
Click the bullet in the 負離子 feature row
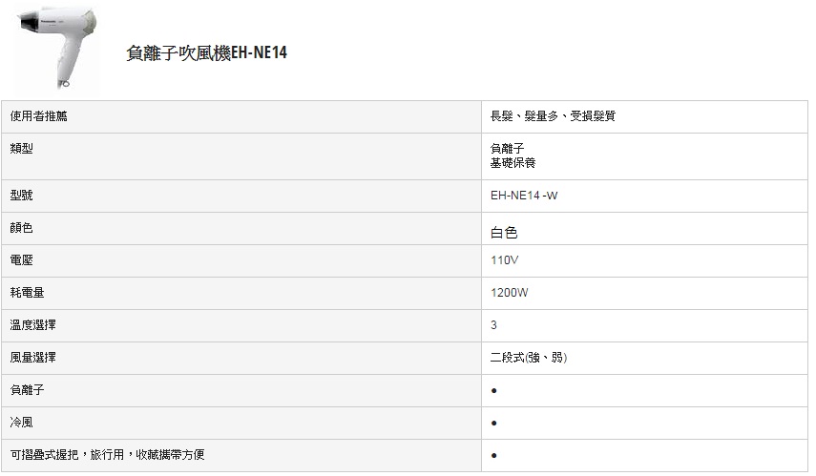493,391
